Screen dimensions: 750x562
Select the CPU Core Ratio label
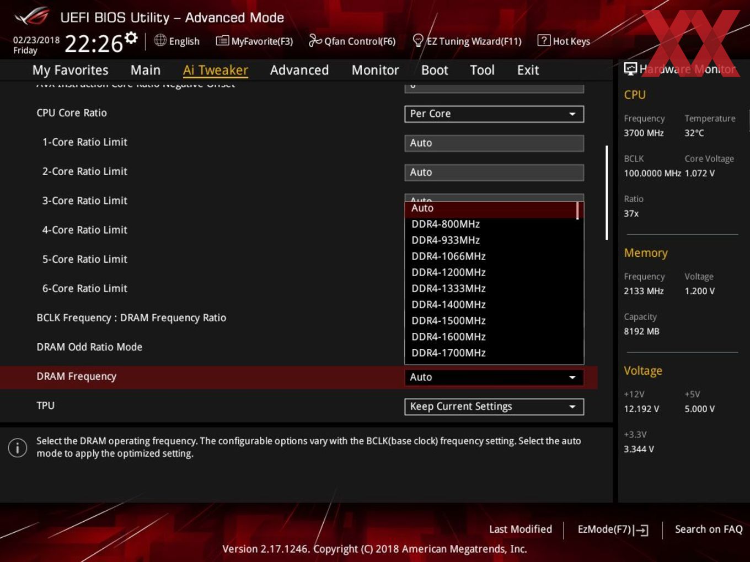click(x=72, y=112)
